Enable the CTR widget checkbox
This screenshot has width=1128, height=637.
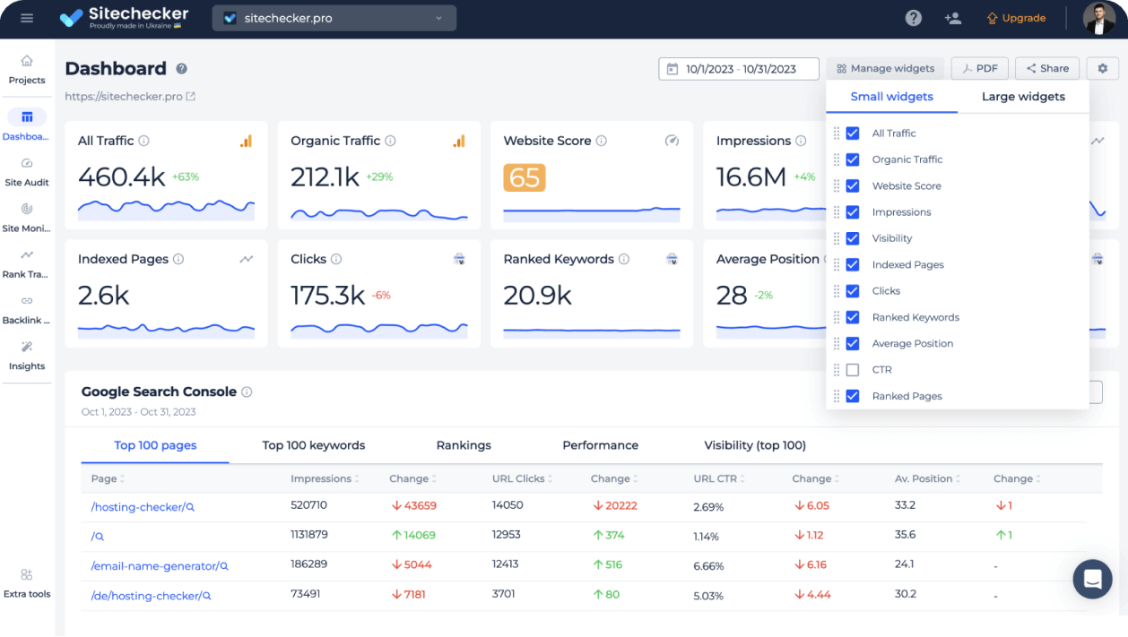(x=853, y=370)
